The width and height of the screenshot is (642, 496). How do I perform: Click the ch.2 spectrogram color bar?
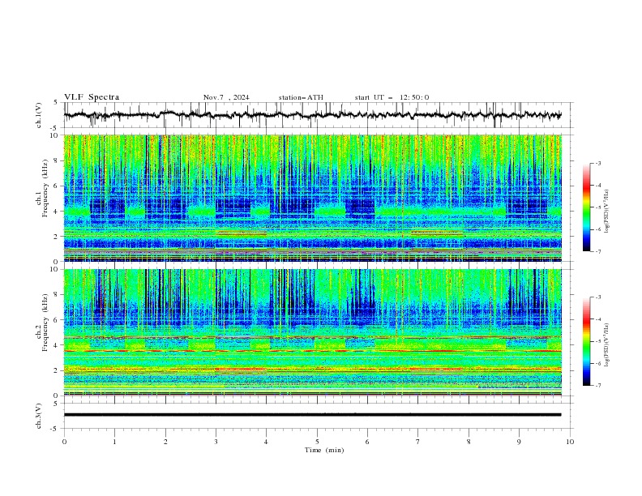pyautogui.click(x=586, y=341)
